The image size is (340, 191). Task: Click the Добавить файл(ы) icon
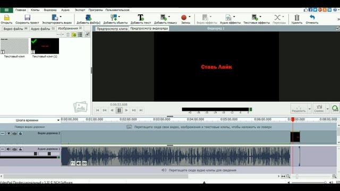(x=88, y=18)
